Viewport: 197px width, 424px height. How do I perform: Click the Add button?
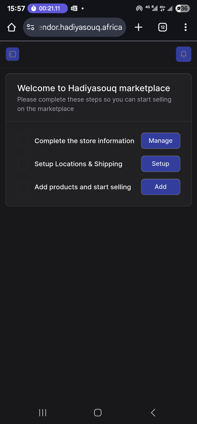160,187
